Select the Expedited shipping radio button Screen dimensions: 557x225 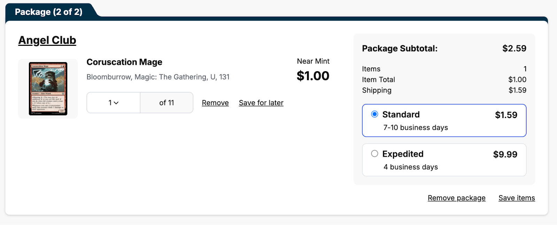375,153
